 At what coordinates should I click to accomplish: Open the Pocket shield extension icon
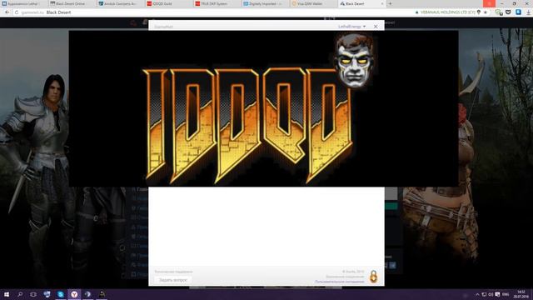pos(508,12)
